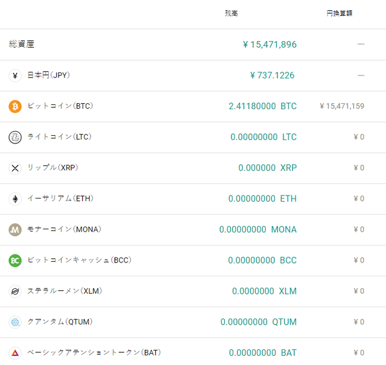Click the Litecoin (LTC) icon
The width and height of the screenshot is (386, 365).
point(15,137)
